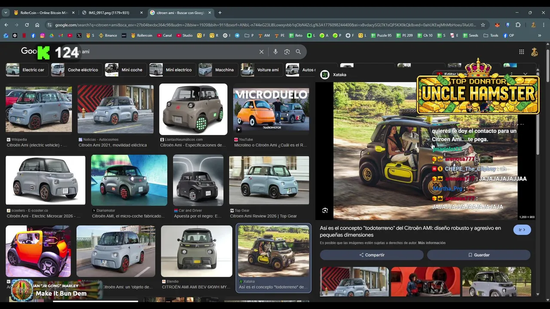Open the Diariomotor micro-coche image result
This screenshot has height=309, width=550.
point(129,181)
